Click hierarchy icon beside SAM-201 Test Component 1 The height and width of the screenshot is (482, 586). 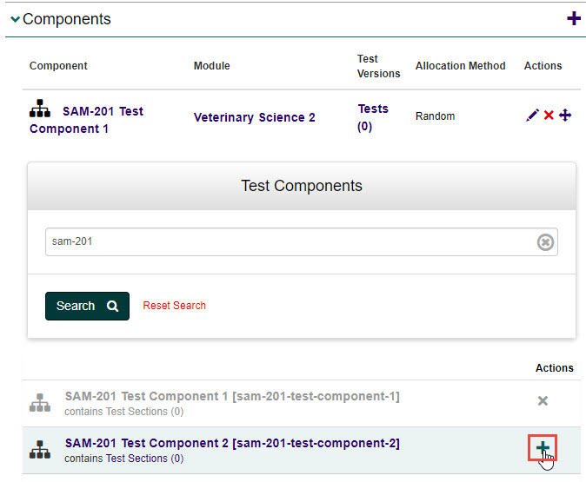pos(40,109)
